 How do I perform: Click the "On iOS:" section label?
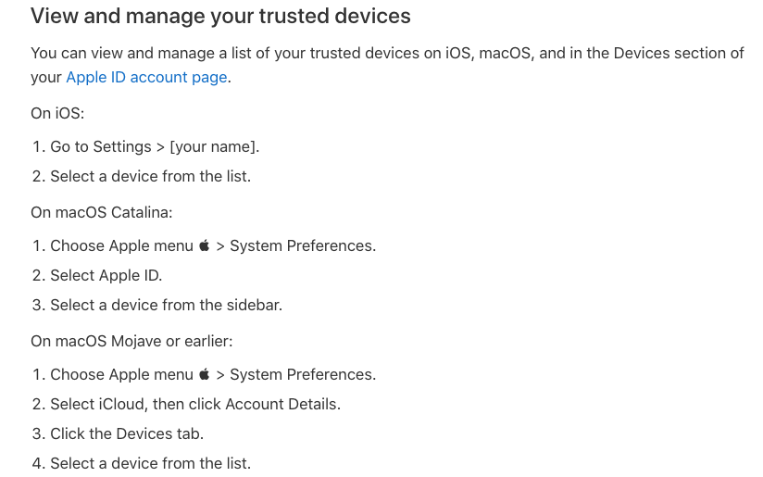point(57,113)
